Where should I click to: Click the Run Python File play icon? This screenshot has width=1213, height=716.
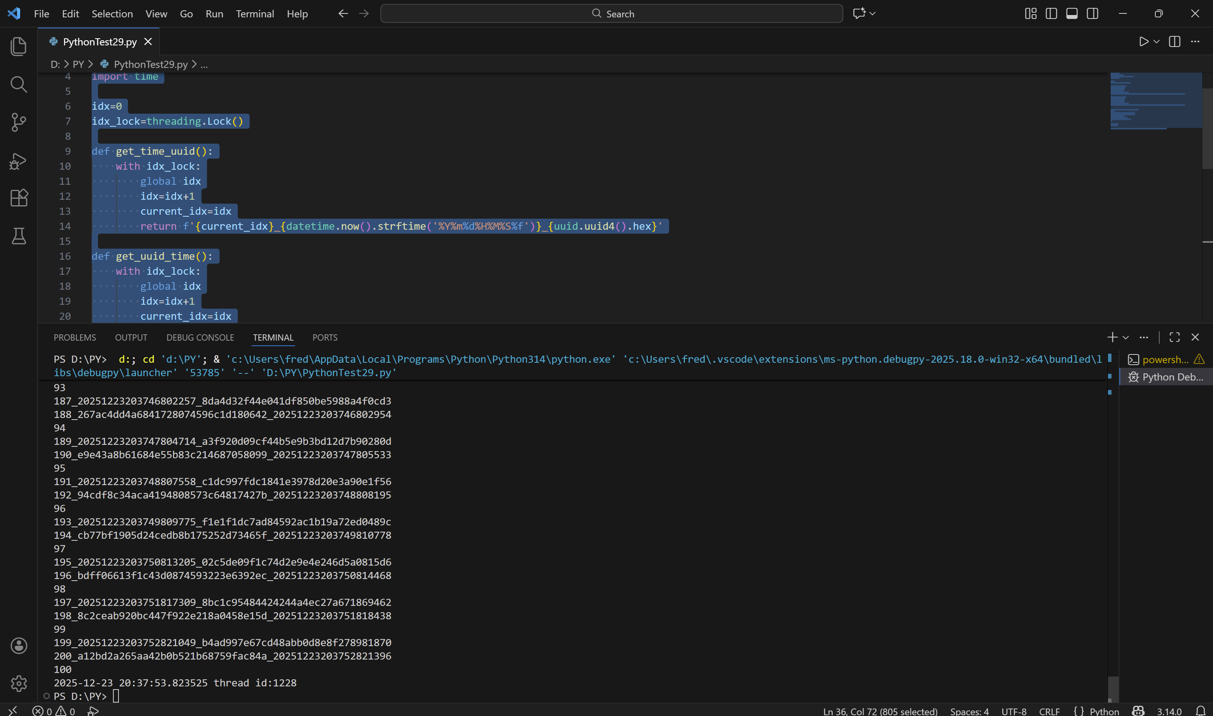(1143, 41)
